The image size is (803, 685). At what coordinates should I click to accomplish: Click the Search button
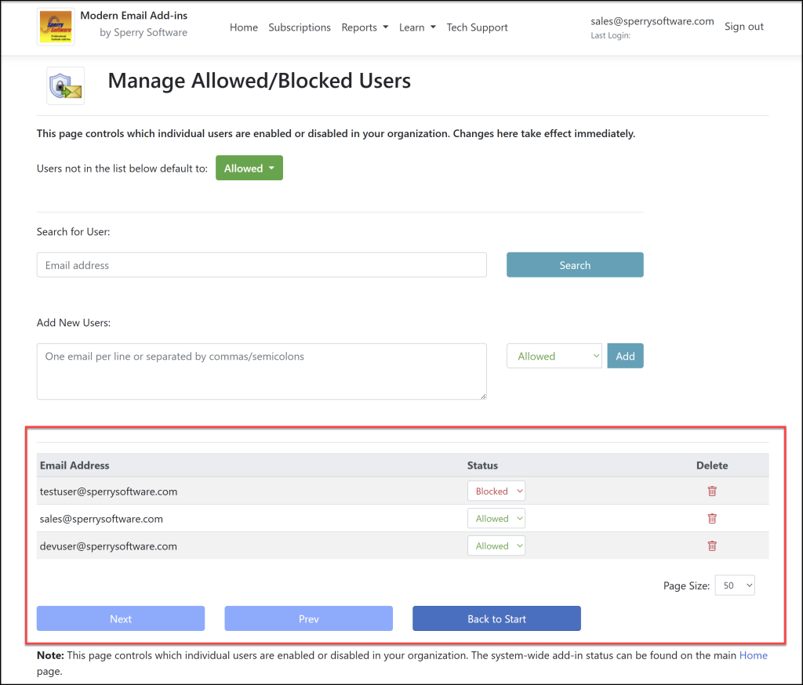575,264
